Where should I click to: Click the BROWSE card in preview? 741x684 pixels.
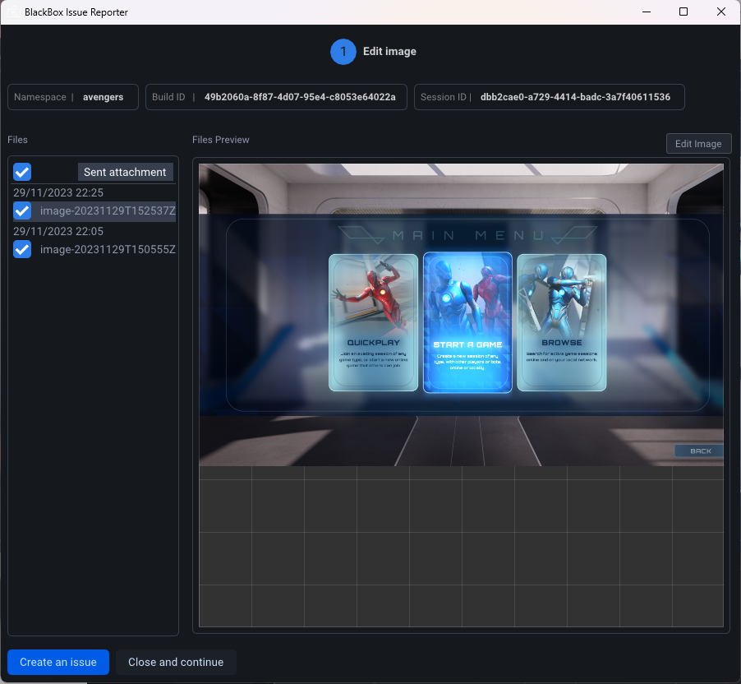[x=561, y=322]
